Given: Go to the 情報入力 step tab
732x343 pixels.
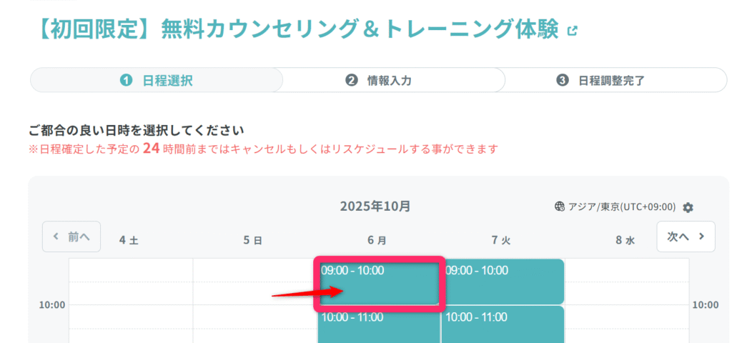Looking at the screenshot, I should click(x=378, y=80).
